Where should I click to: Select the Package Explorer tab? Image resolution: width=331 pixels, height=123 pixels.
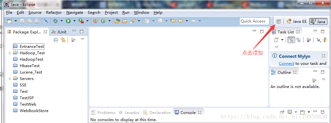click(27, 32)
